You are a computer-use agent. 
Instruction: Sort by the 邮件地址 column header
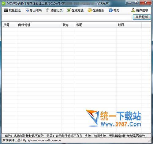[x=39, y=25]
